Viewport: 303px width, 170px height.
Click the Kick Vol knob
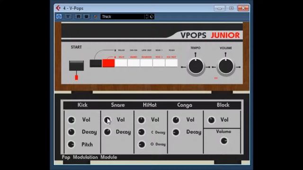coord(71,120)
